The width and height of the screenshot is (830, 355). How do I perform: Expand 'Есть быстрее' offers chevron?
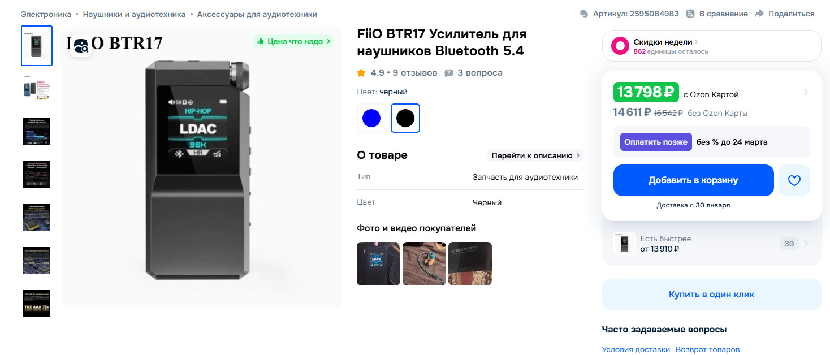tap(806, 244)
